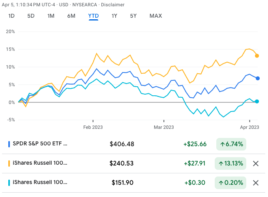Open the Disclaimer link
This screenshot has height=197, width=268.
[x=113, y=5]
